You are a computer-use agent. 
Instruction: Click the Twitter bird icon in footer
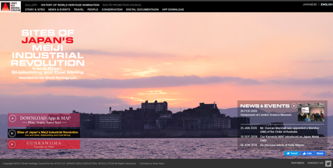[328, 163]
